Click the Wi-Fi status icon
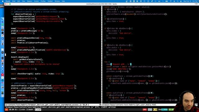199x112 pixels. pyautogui.click(x=171, y=1)
